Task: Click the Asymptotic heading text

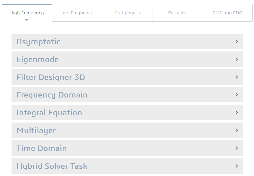Action: click(38, 42)
